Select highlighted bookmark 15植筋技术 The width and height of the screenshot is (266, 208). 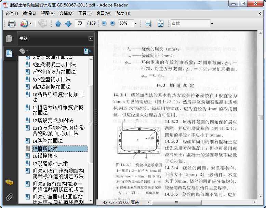coord(60,149)
